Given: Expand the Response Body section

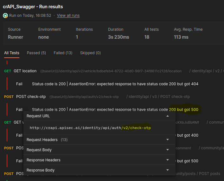Looking at the screenshot, I should click(167, 170).
